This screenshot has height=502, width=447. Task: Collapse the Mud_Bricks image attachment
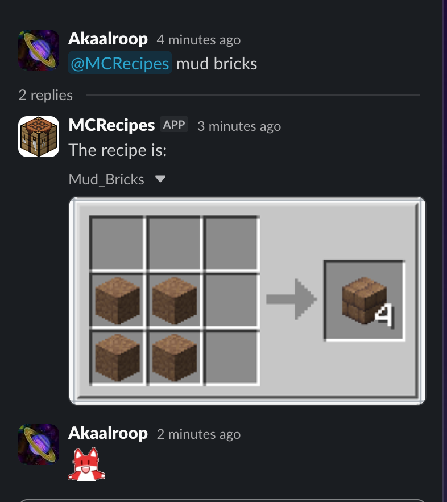pyautogui.click(x=160, y=179)
